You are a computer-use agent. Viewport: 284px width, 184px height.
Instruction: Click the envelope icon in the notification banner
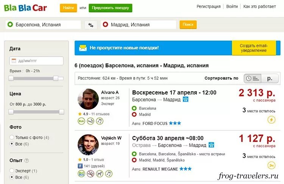pos(83,48)
